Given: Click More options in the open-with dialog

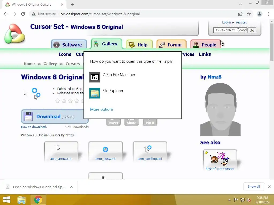Looking at the screenshot, I should 102,109.
